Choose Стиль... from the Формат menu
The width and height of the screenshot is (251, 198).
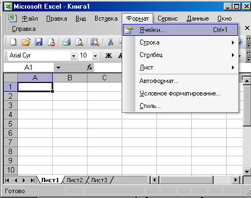pyautogui.click(x=180, y=106)
